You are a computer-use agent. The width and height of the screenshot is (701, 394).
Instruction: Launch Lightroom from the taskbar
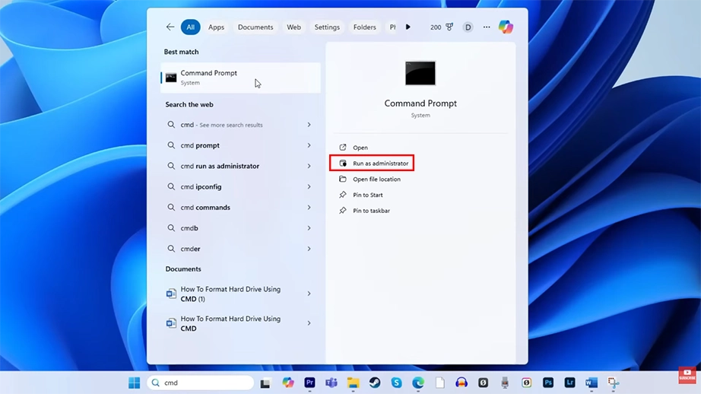(569, 383)
